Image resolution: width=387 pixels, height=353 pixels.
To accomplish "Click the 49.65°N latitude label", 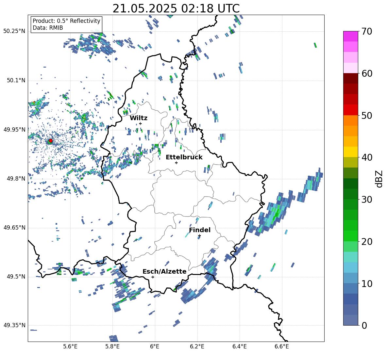I will click(x=14, y=227).
